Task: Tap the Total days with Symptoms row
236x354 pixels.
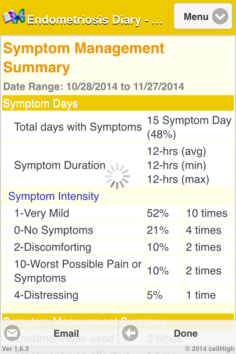Action: [78, 127]
